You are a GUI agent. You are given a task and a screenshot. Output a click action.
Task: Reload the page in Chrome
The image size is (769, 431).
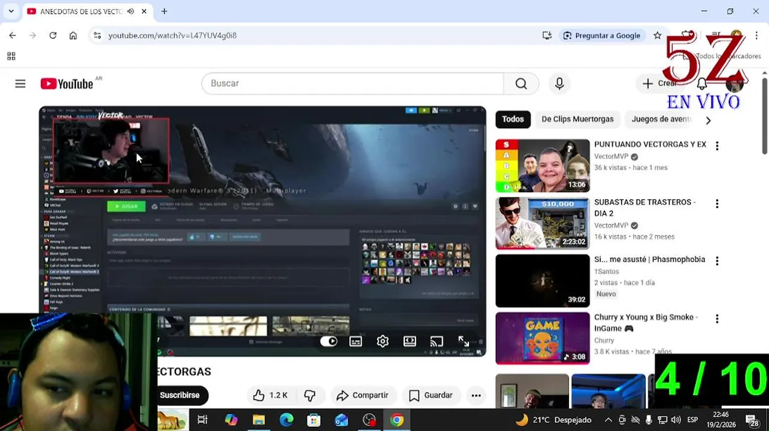pos(53,35)
